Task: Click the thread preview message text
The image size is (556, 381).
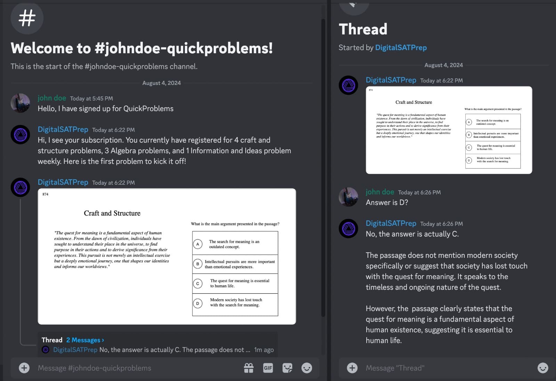Action: pyautogui.click(x=174, y=350)
